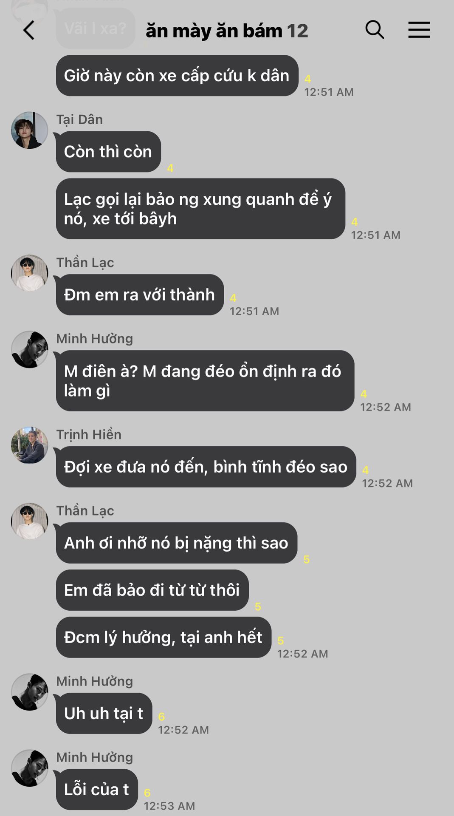
Task: Tap Minh Hưởng's avatar beside 'Uh uh tại t'
Action: pos(29,692)
